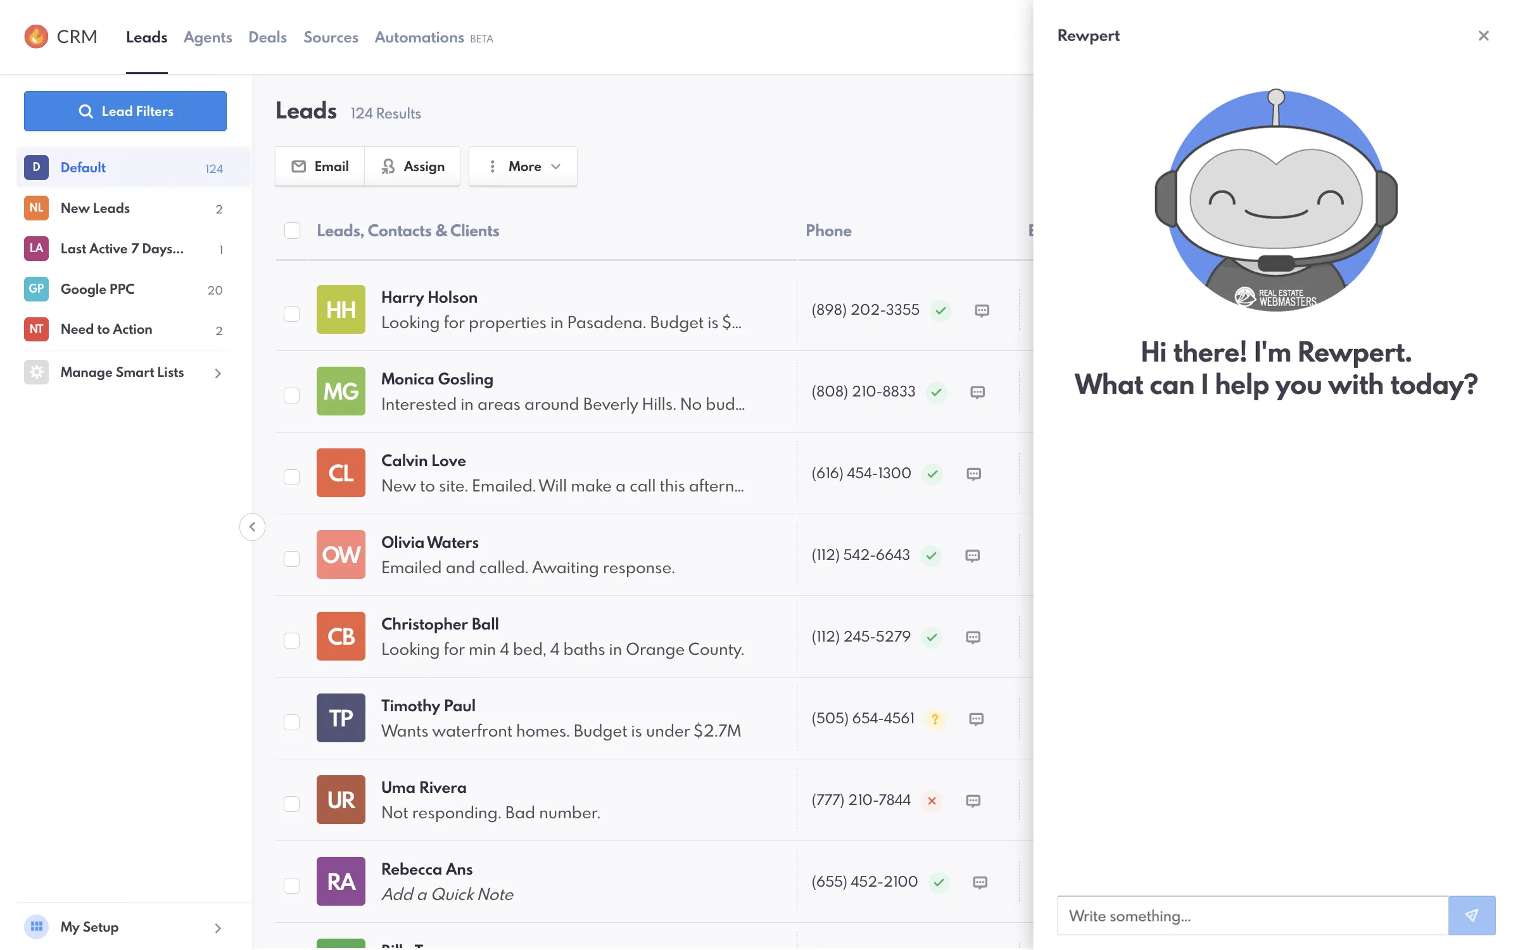Select the checkbox for Olivia Waters

[x=291, y=559]
